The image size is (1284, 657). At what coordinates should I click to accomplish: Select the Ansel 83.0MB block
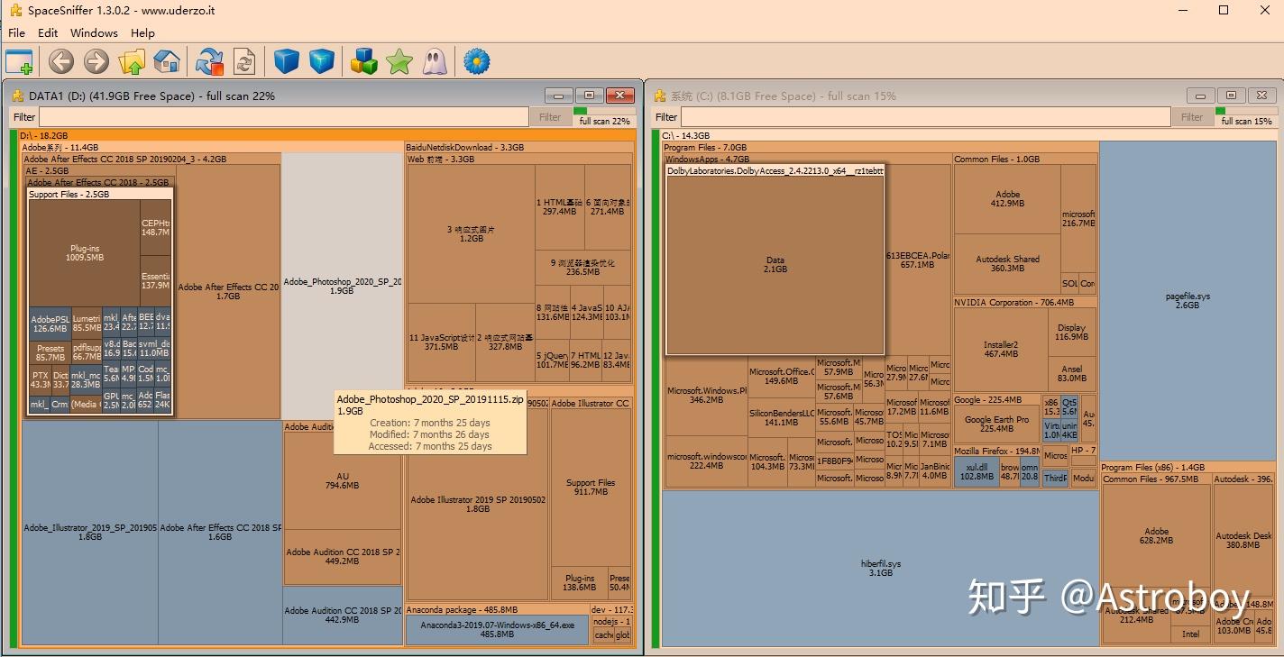pos(1071,374)
